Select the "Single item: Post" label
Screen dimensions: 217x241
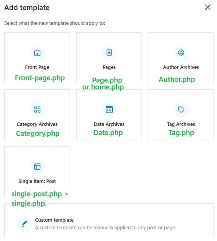point(37,181)
